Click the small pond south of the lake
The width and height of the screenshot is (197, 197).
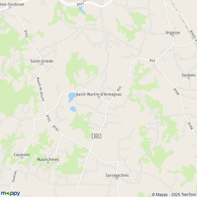pos(73,109)
